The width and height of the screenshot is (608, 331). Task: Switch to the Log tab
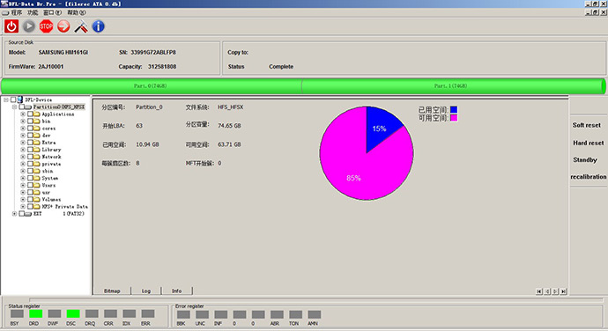point(146,291)
